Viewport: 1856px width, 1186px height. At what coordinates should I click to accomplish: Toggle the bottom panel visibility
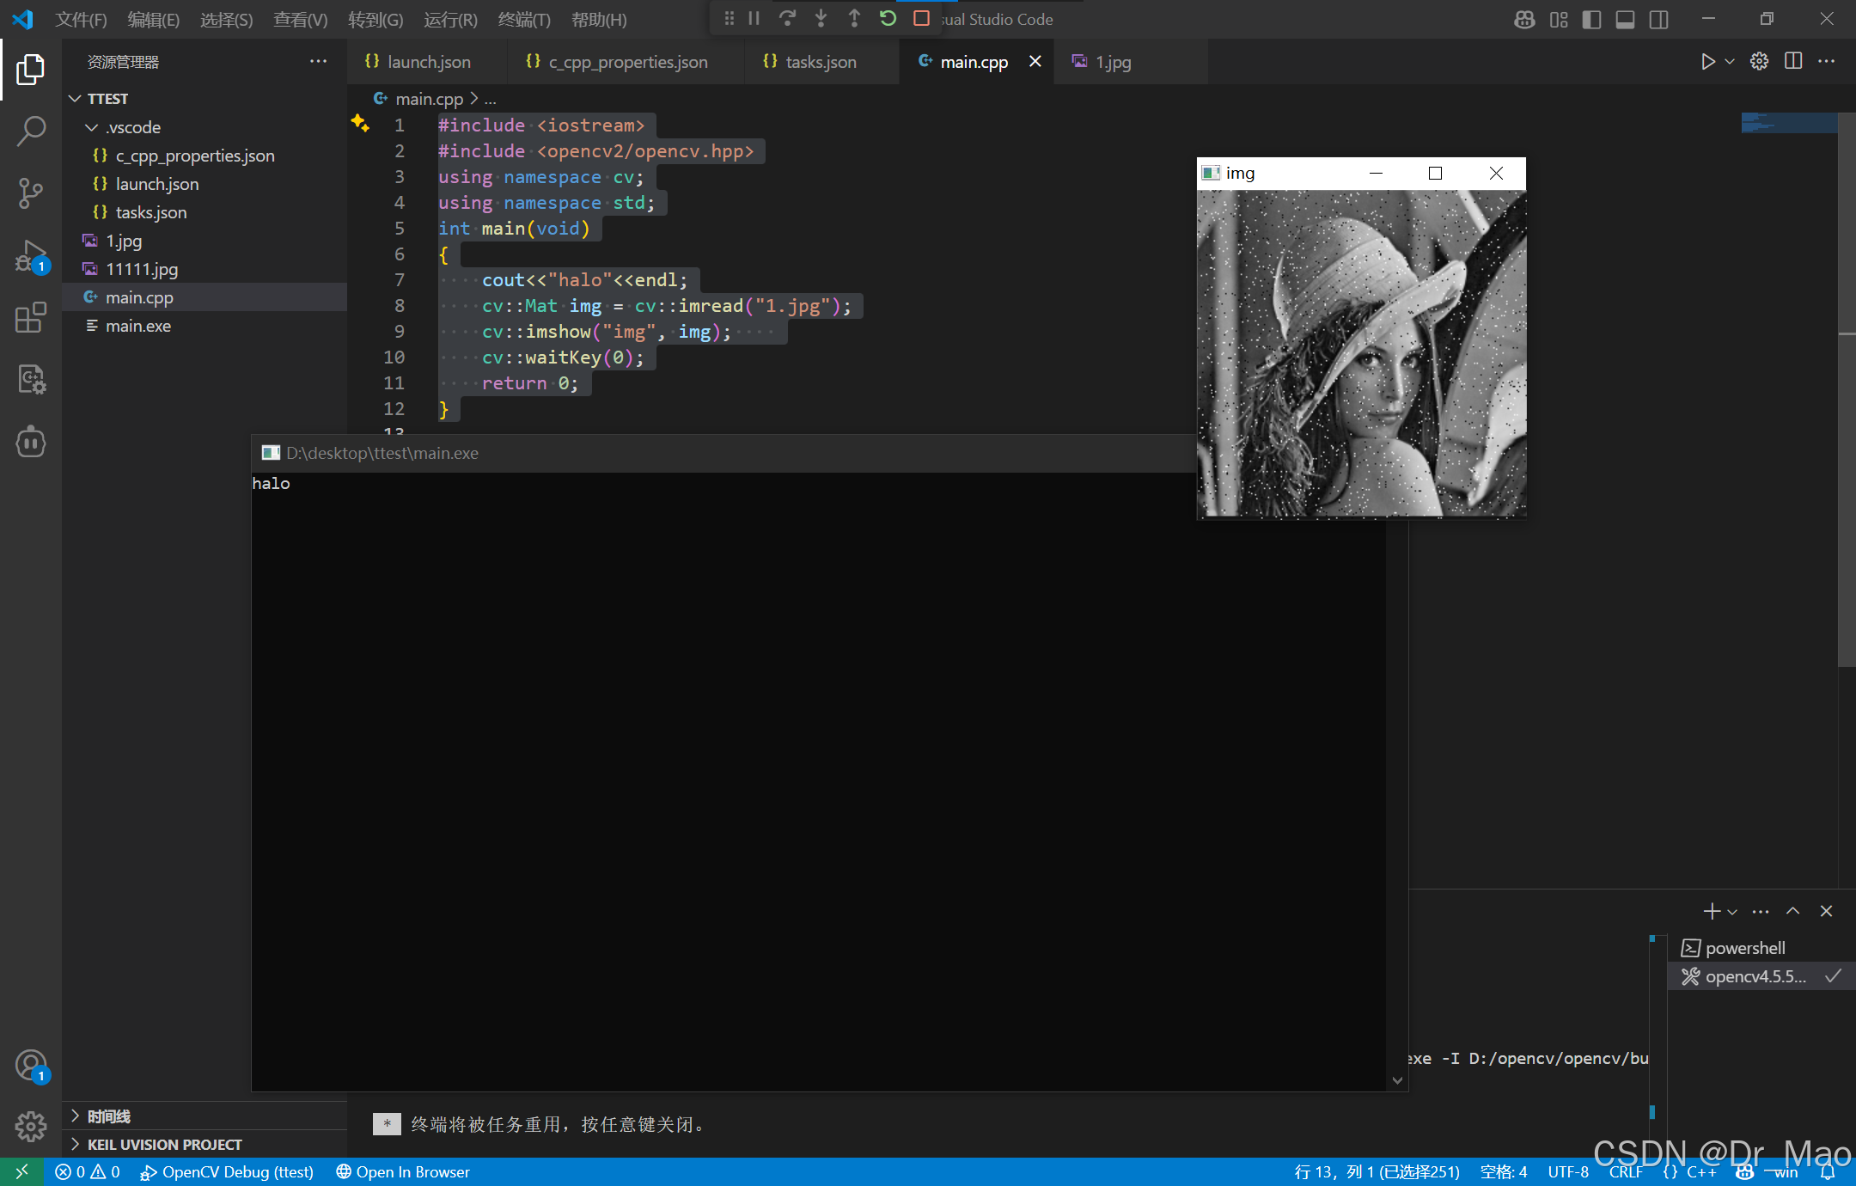[1625, 19]
